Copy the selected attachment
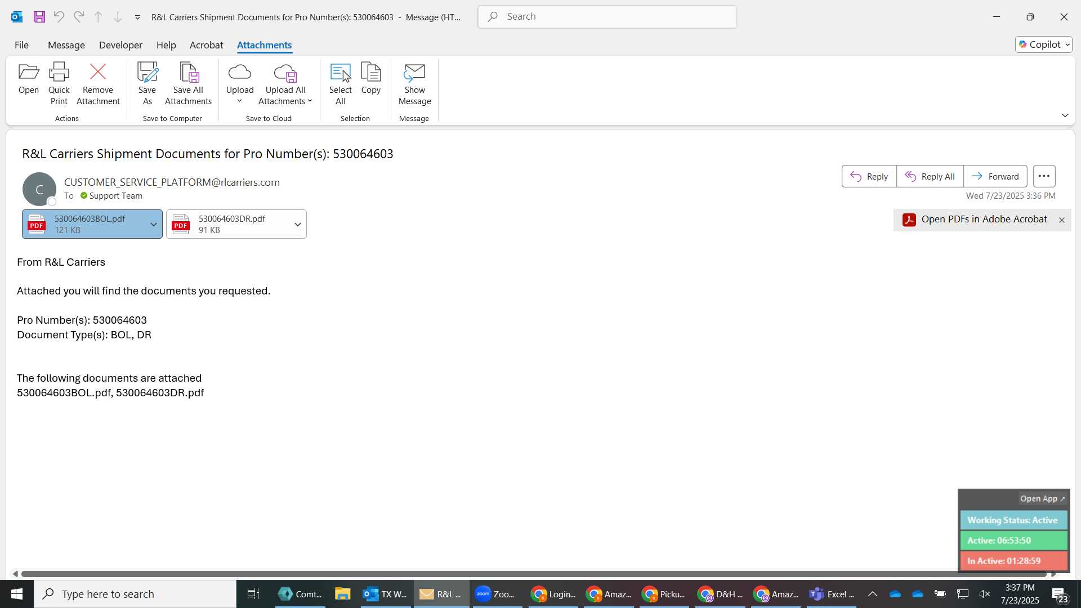The width and height of the screenshot is (1081, 608). click(x=371, y=78)
